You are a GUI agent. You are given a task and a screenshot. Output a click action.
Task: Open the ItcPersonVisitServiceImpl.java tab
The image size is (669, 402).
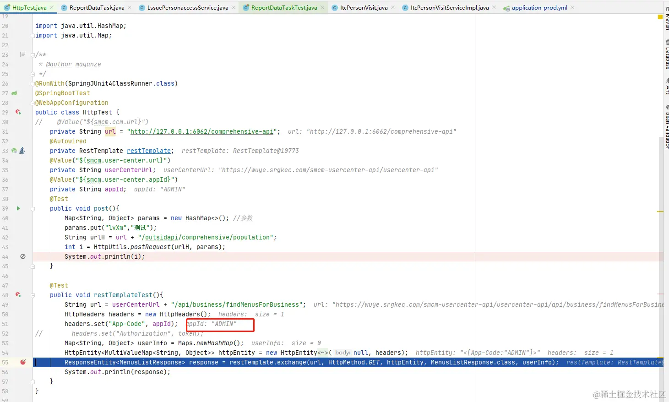pos(450,7)
